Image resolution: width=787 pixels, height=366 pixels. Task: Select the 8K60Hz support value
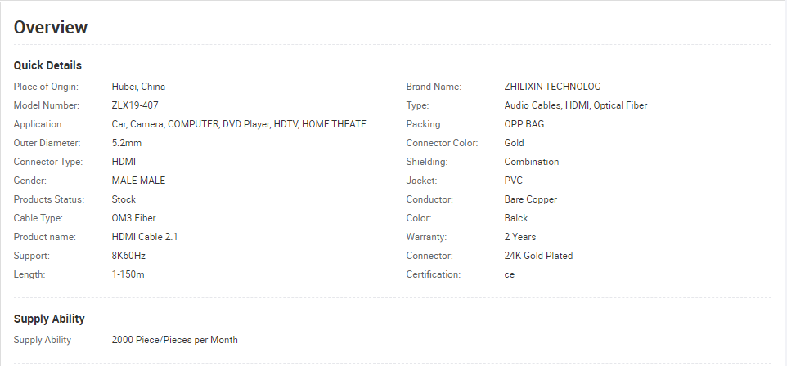(128, 256)
